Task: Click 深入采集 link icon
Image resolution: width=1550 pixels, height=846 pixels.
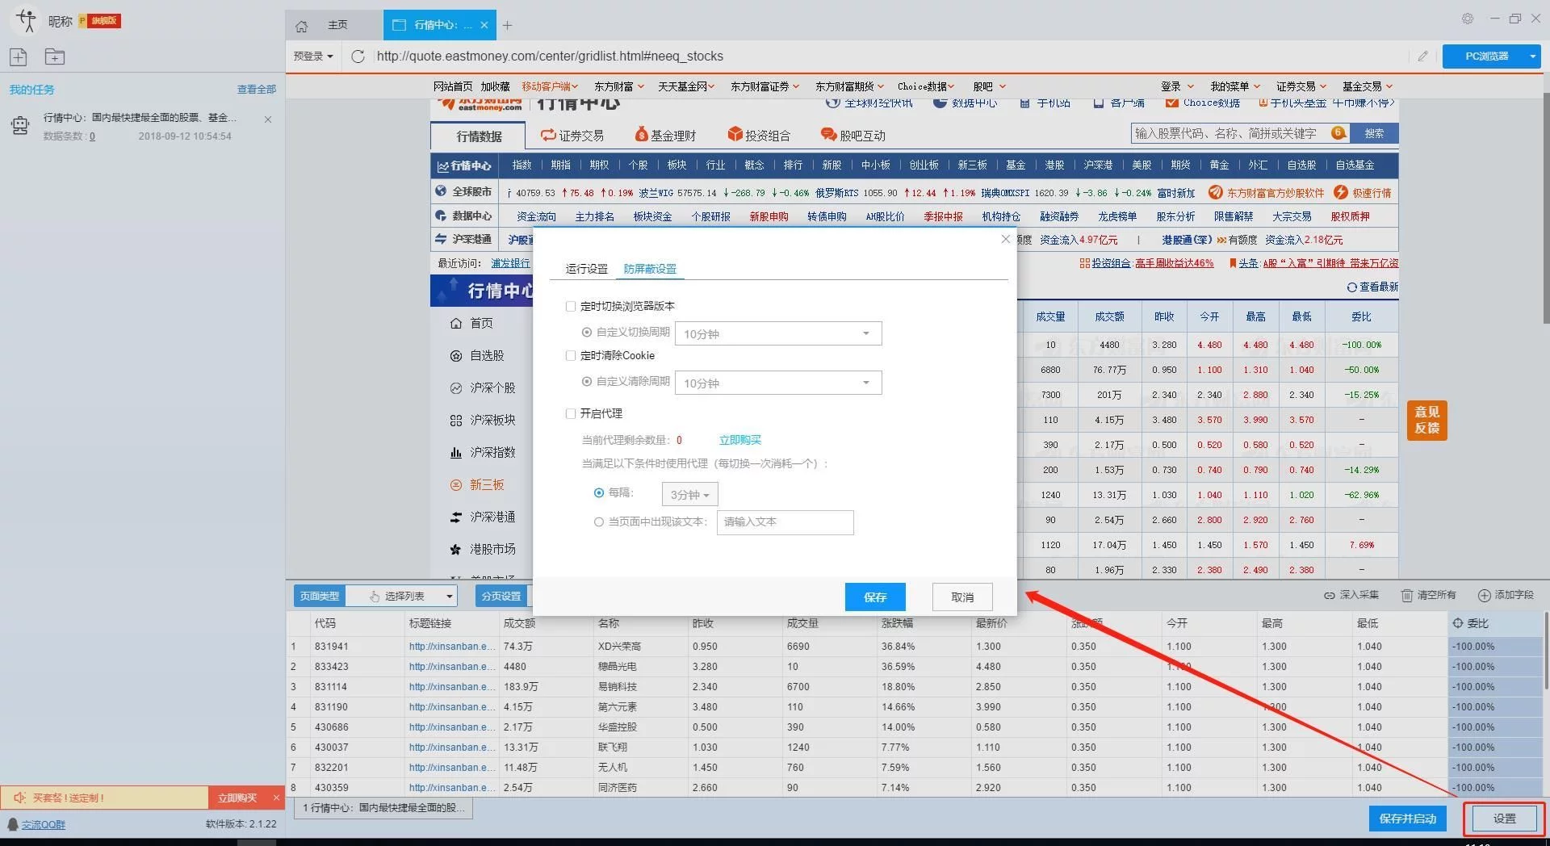Action: point(1329,595)
